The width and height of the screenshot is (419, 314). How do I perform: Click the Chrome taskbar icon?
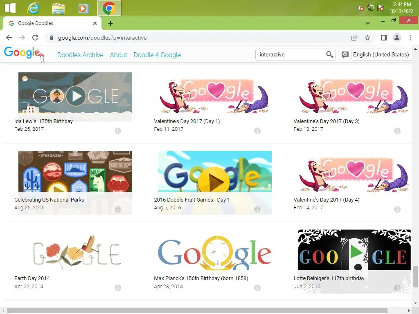click(x=109, y=8)
